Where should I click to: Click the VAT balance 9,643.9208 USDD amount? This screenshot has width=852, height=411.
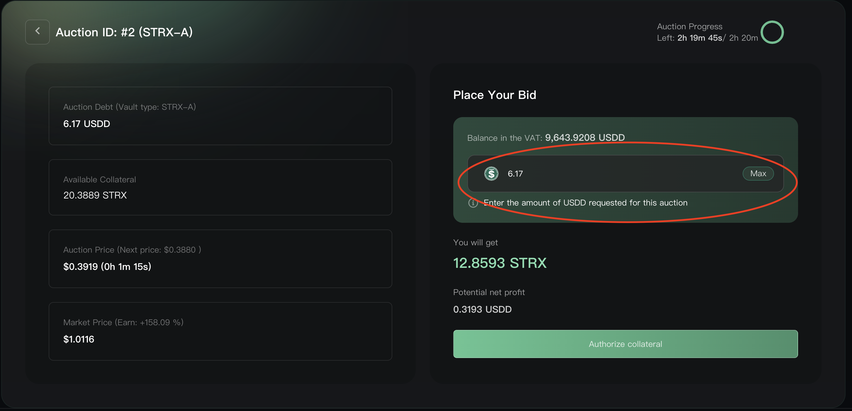tap(585, 138)
